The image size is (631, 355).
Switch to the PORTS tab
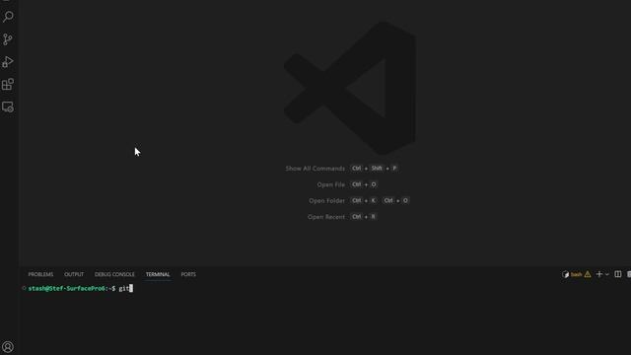click(188, 274)
